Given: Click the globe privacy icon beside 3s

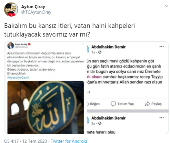Looking at the screenshot, I should pos(100,123).
